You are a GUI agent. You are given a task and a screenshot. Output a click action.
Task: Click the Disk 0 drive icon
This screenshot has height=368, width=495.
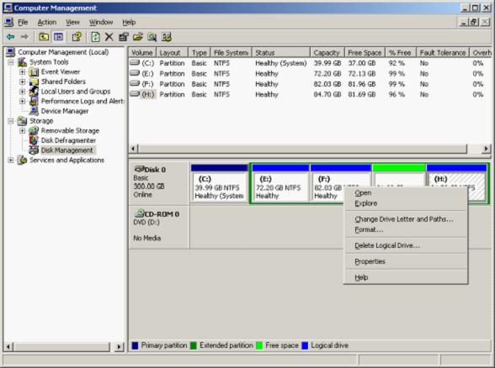(139, 169)
